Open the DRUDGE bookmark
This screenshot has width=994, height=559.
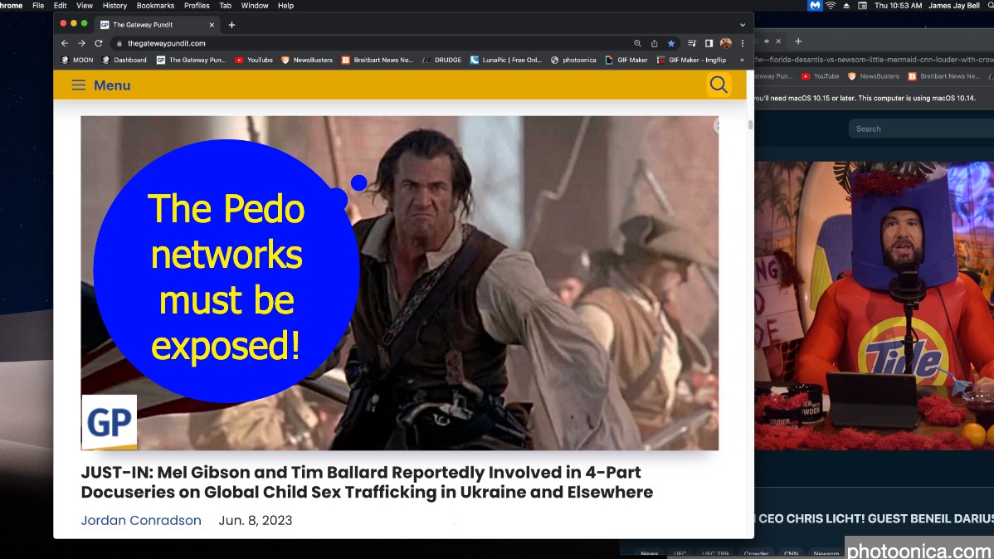click(442, 61)
